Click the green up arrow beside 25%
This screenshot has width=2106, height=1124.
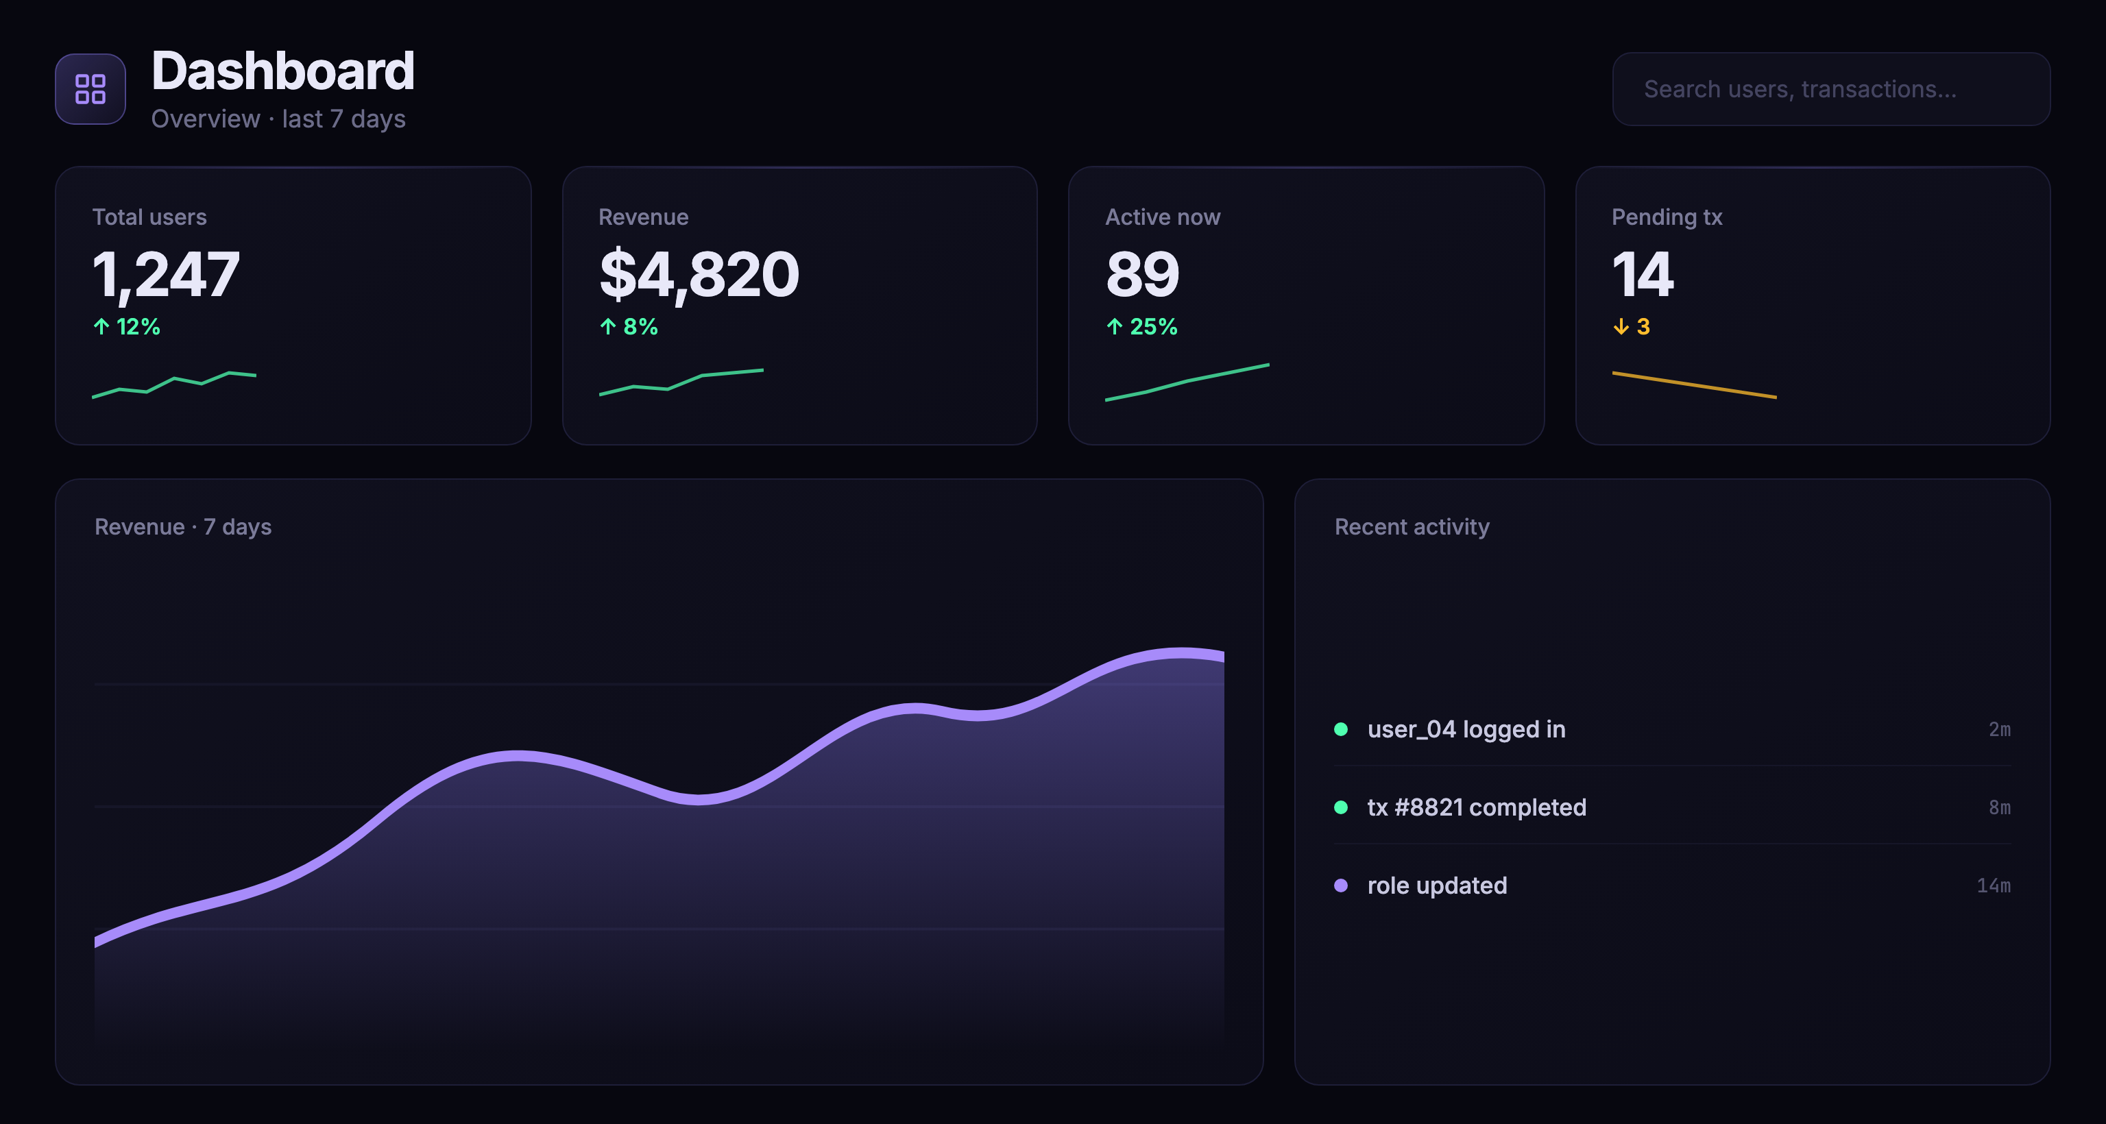pyautogui.click(x=1114, y=327)
